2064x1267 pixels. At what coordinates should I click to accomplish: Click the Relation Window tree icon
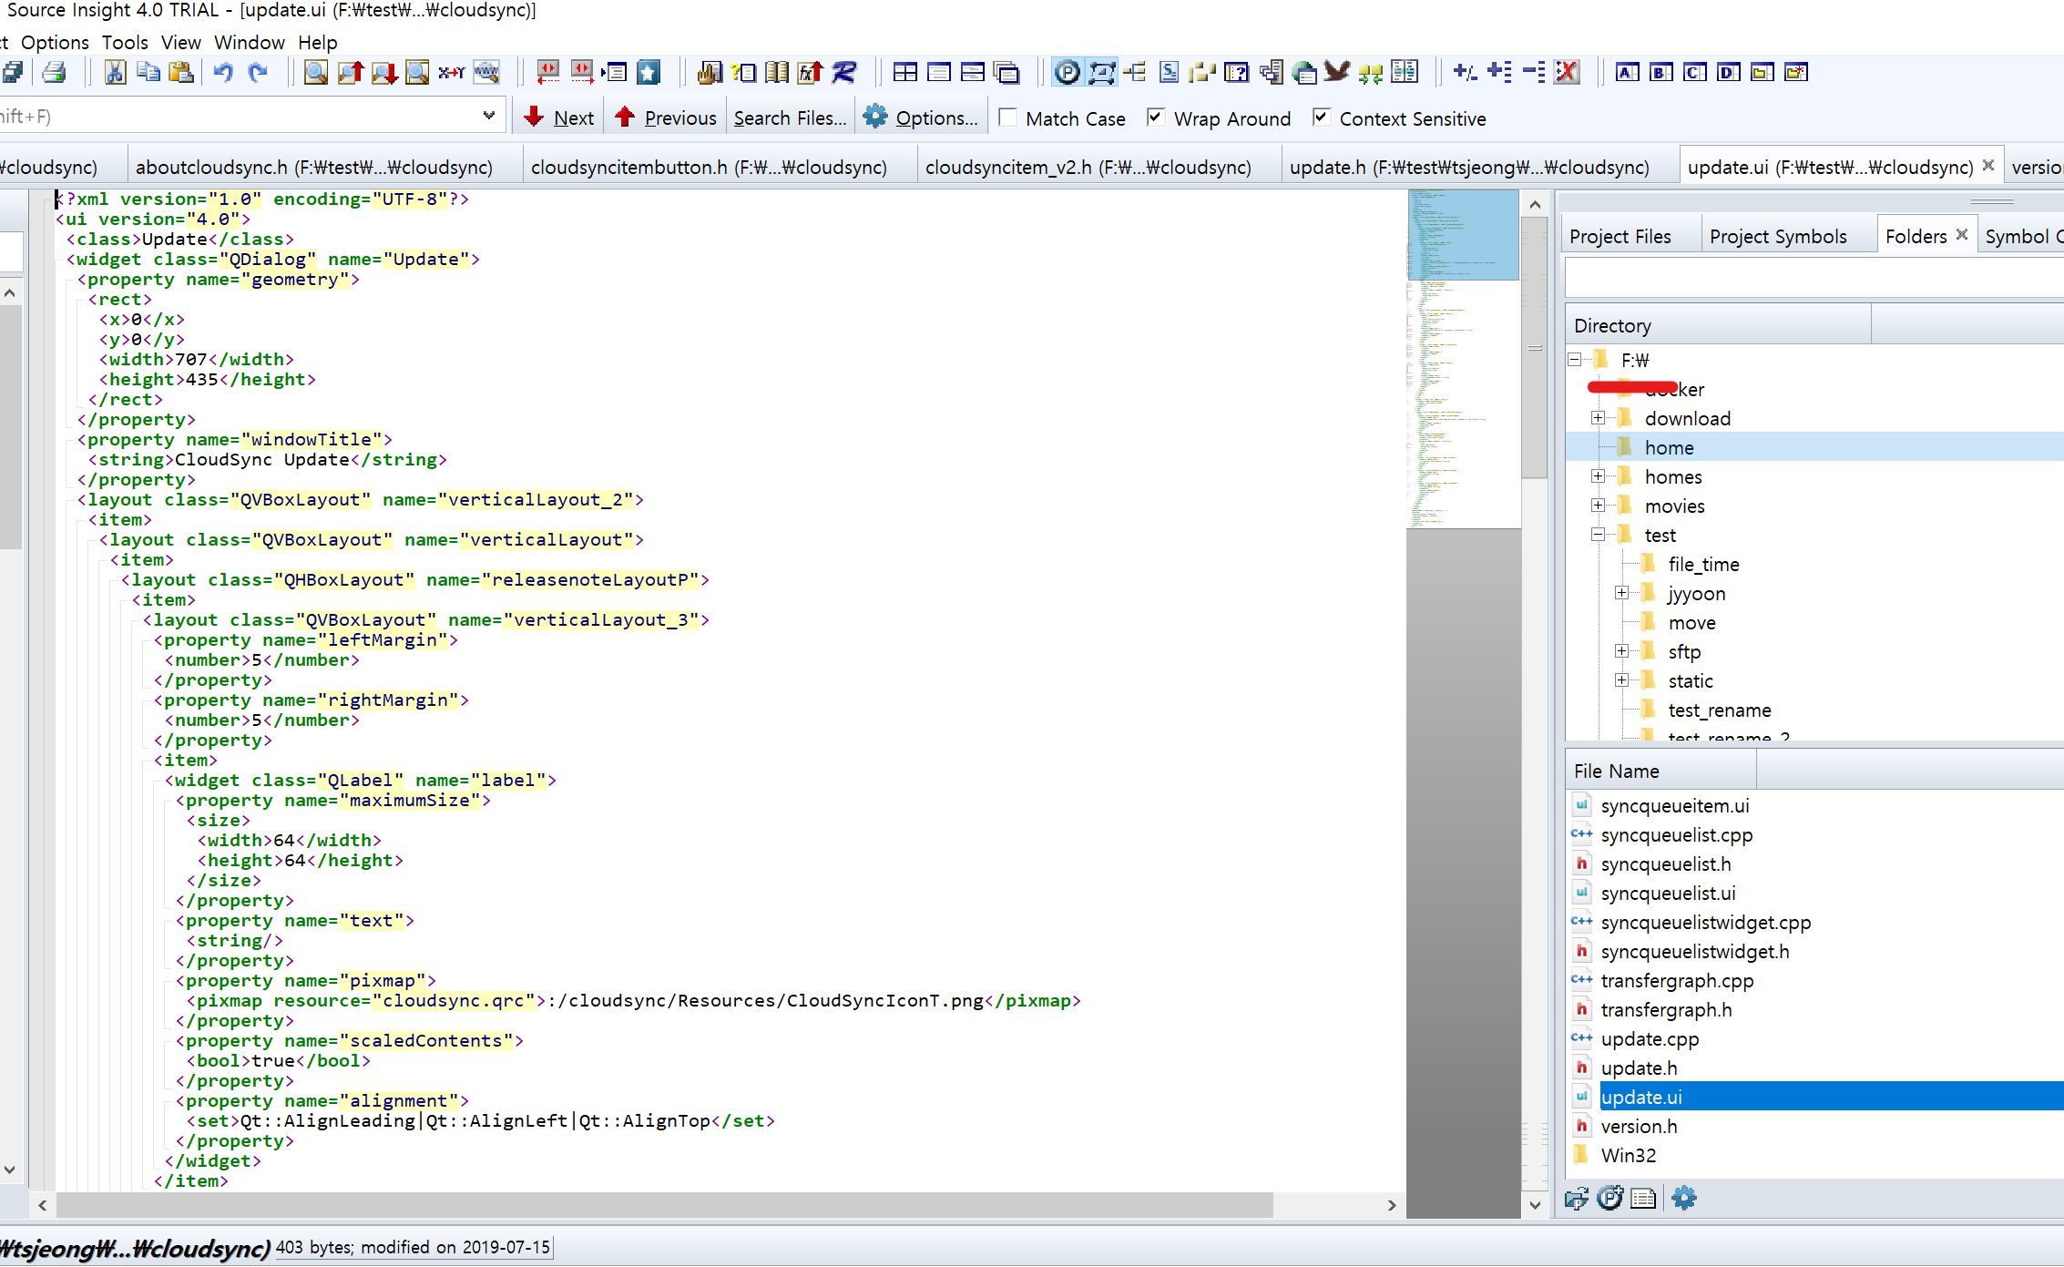tap(1136, 73)
